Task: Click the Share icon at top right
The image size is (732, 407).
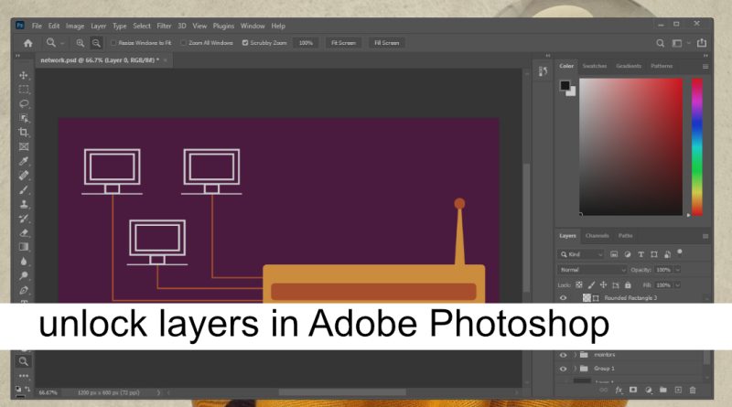Action: [x=701, y=42]
